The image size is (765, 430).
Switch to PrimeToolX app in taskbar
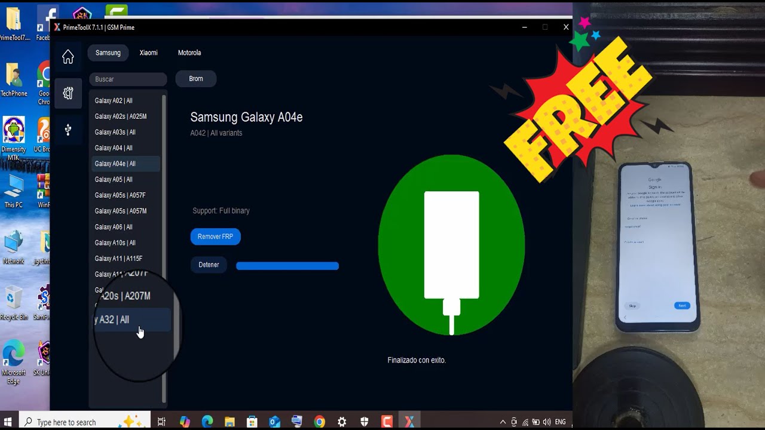(409, 422)
